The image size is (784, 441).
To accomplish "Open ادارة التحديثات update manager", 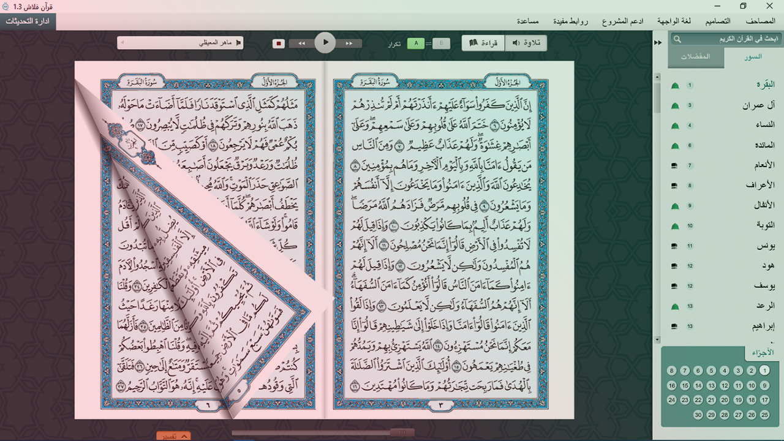I will (x=28, y=21).
